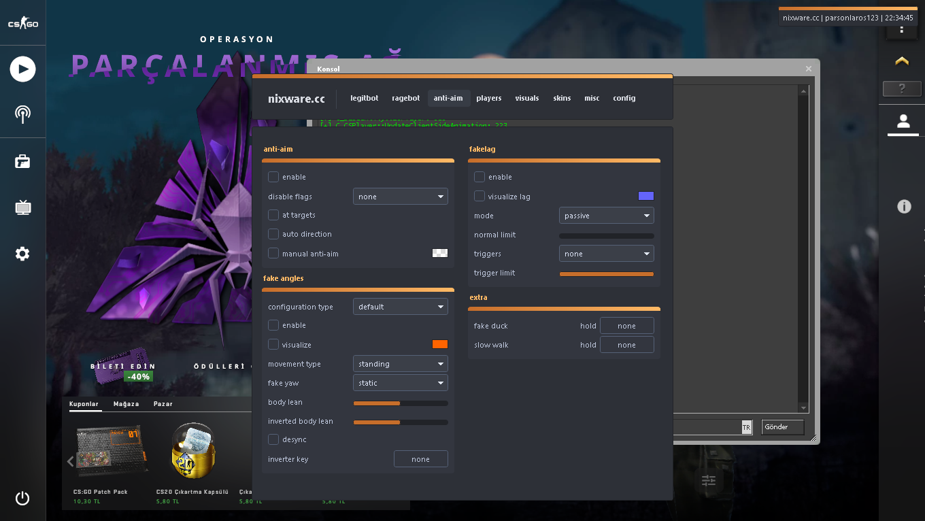The width and height of the screenshot is (925, 521).
Task: Click the trigger limit slider
Action: pyautogui.click(x=607, y=273)
